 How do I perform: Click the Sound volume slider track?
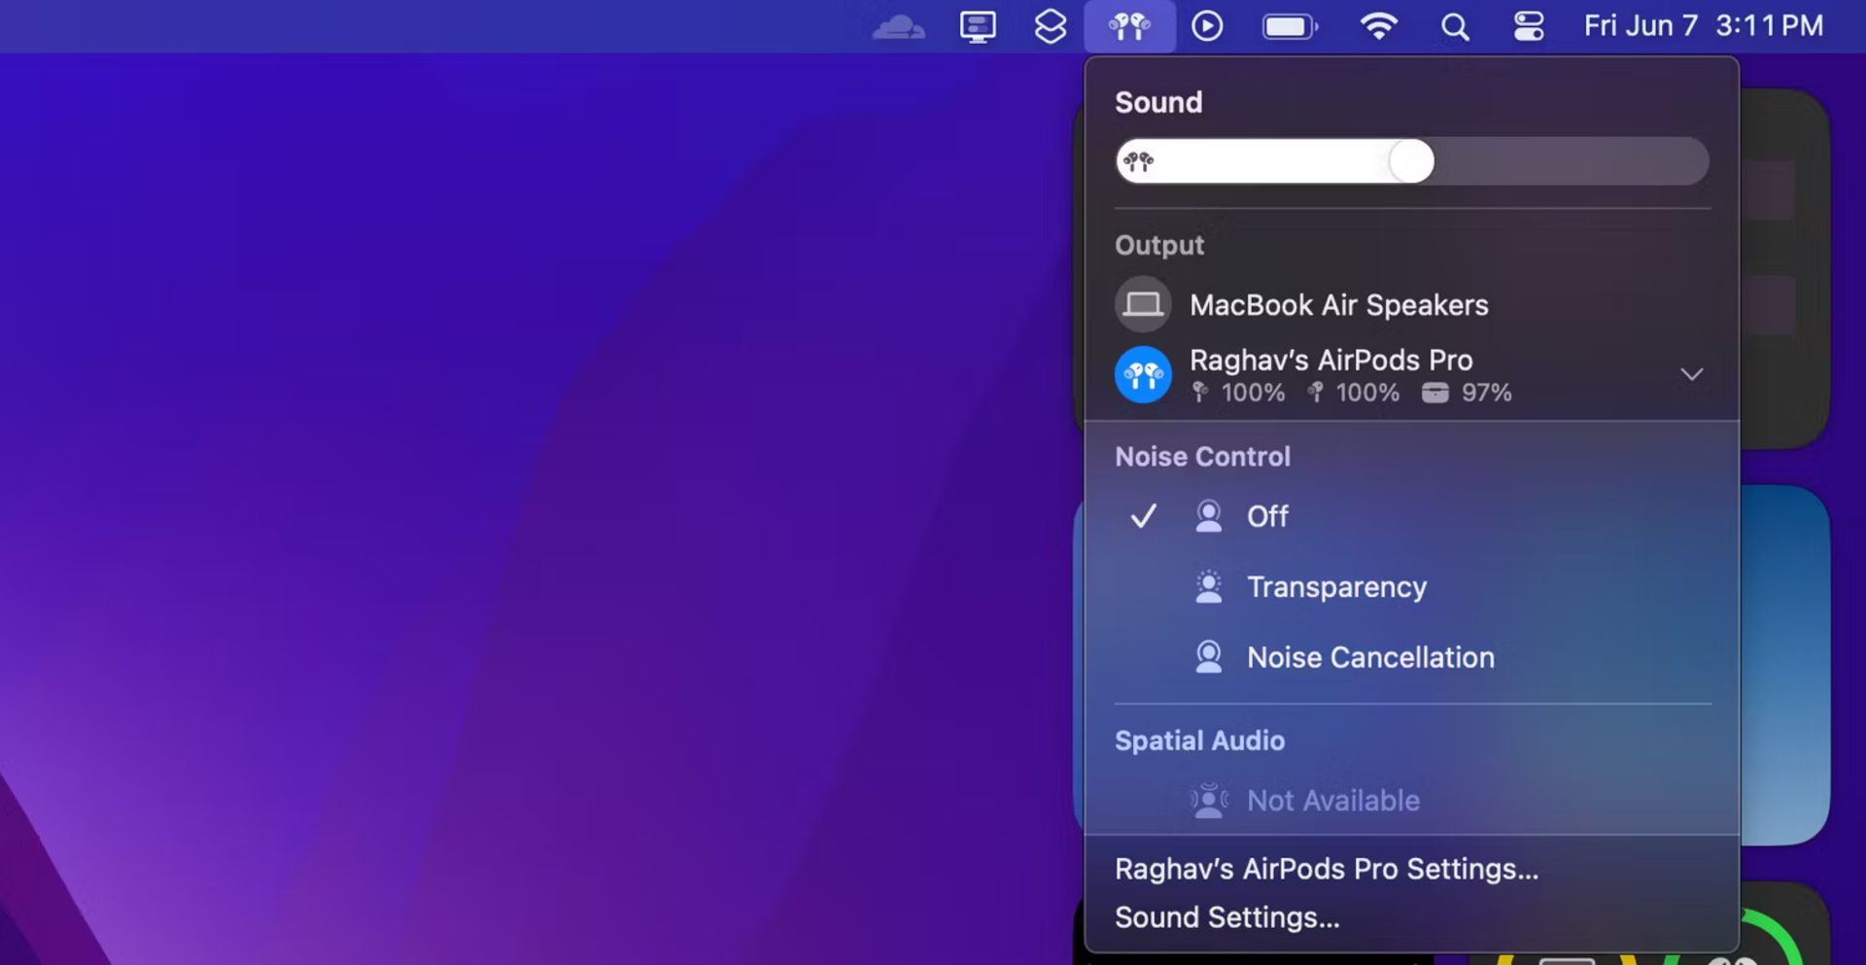(1412, 161)
